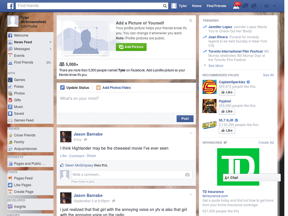
Task: Dismiss the Add a Picture card
Action: (191, 21)
